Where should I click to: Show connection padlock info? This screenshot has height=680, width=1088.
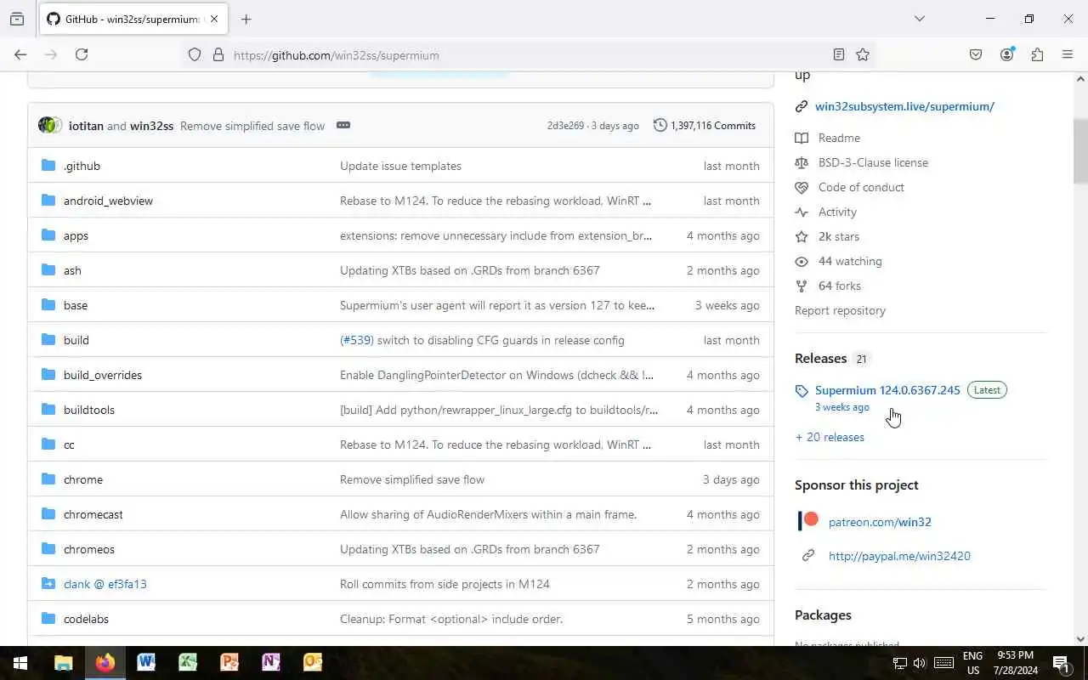pyautogui.click(x=218, y=54)
